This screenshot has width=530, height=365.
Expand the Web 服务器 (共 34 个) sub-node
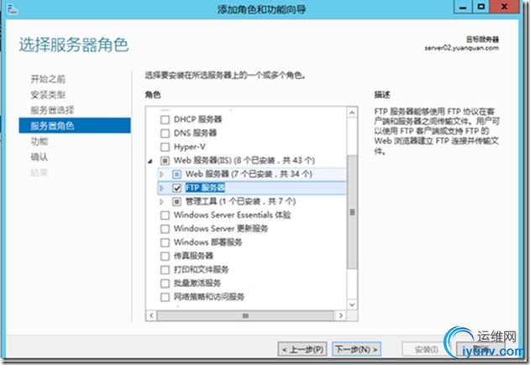click(162, 175)
